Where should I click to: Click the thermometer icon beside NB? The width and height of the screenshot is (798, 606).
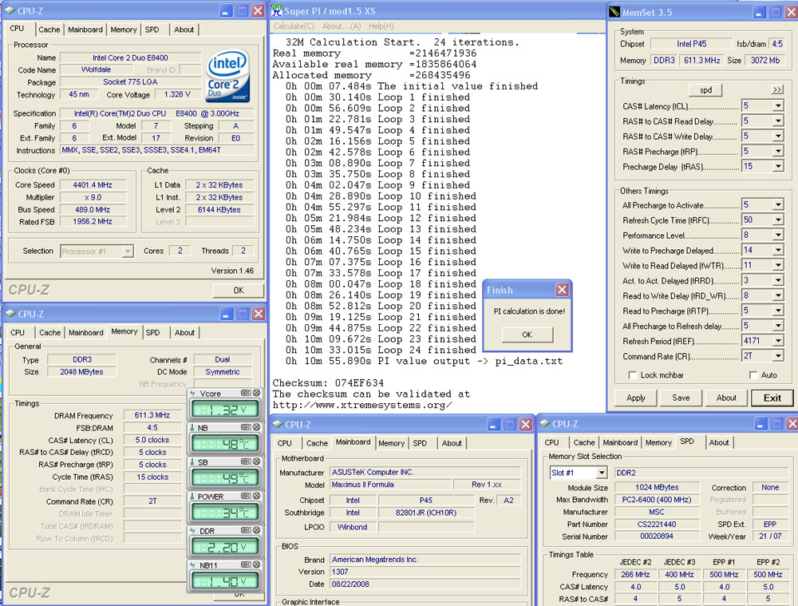[x=193, y=428]
